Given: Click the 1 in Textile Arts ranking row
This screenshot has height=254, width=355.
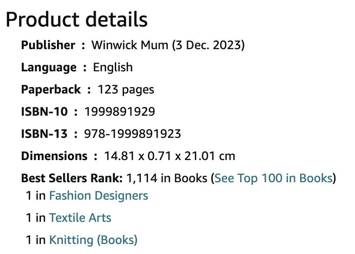Looking at the screenshot, I should pos(68,217).
